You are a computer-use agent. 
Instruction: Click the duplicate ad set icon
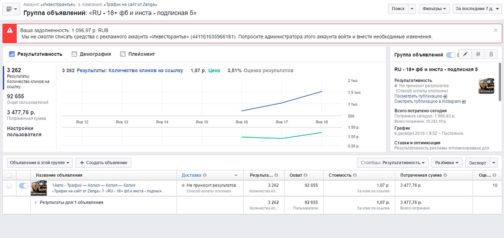tap(478, 54)
